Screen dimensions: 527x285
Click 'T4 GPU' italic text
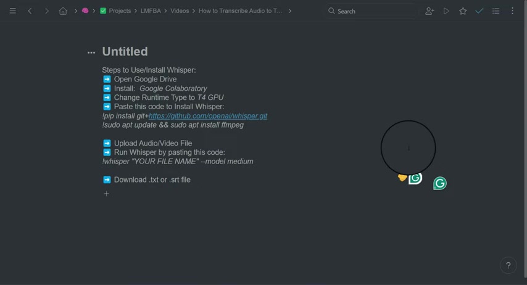click(x=210, y=97)
